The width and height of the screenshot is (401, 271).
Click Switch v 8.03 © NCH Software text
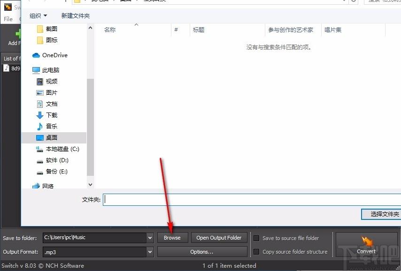pos(43,266)
